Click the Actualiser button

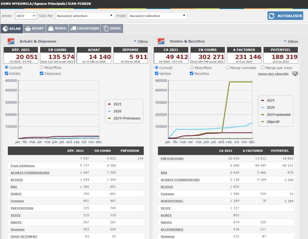[285, 16]
